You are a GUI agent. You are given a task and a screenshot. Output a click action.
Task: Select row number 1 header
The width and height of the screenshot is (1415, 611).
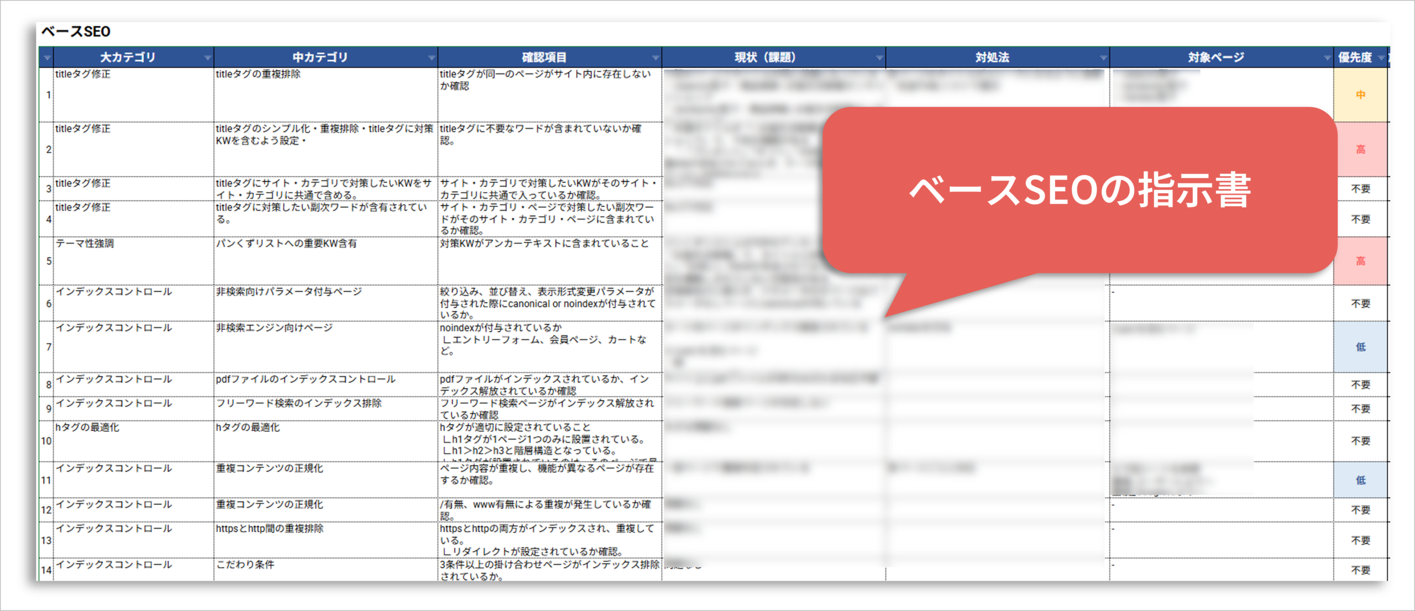(48, 95)
